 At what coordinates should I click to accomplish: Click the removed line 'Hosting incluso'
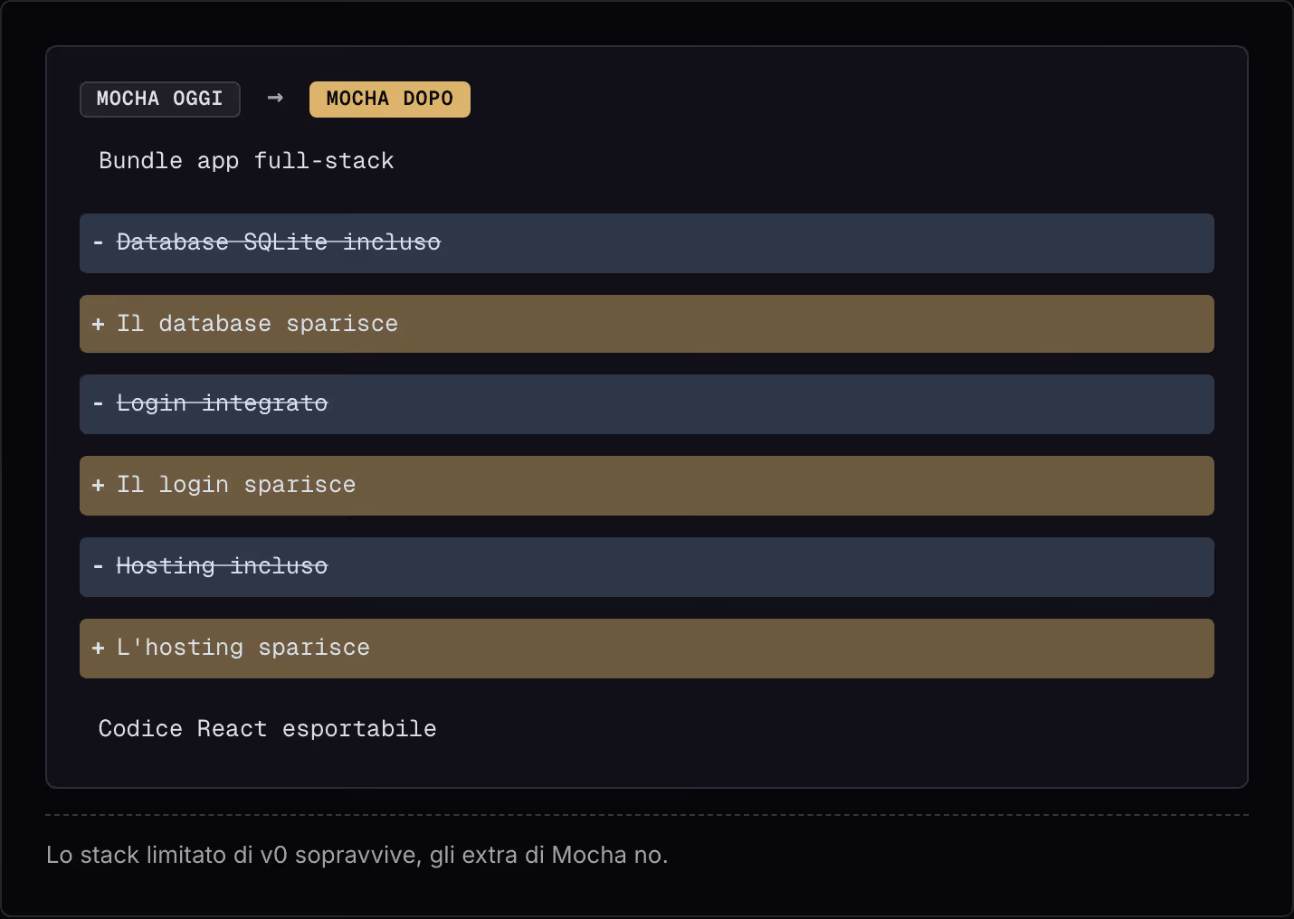[x=647, y=567]
